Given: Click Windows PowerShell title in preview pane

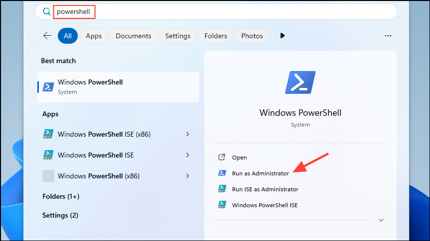Looking at the screenshot, I should coord(300,113).
